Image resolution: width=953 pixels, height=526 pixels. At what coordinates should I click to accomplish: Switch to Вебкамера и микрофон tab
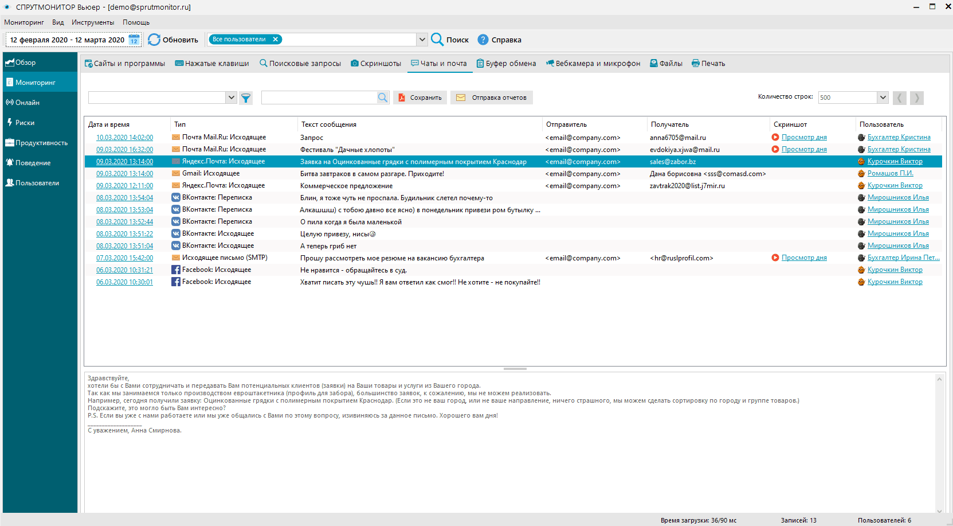click(593, 64)
